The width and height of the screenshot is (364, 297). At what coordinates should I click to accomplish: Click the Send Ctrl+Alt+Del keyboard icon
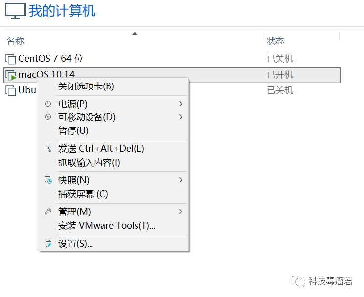48,148
